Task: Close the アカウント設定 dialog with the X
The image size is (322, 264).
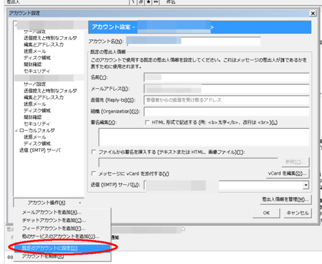Action: click(313, 14)
